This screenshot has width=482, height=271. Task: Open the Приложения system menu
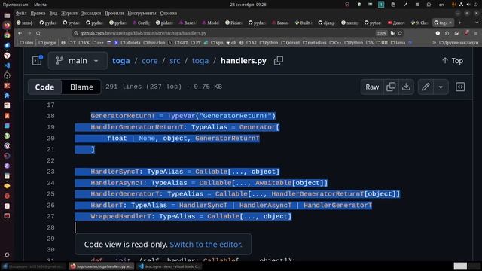15,5
